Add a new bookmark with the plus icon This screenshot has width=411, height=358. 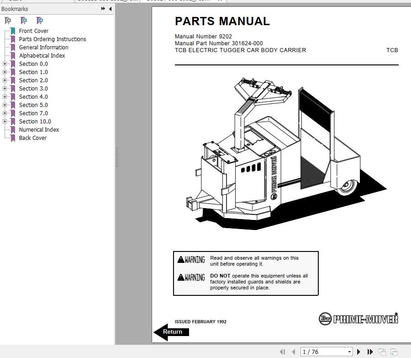point(23,21)
